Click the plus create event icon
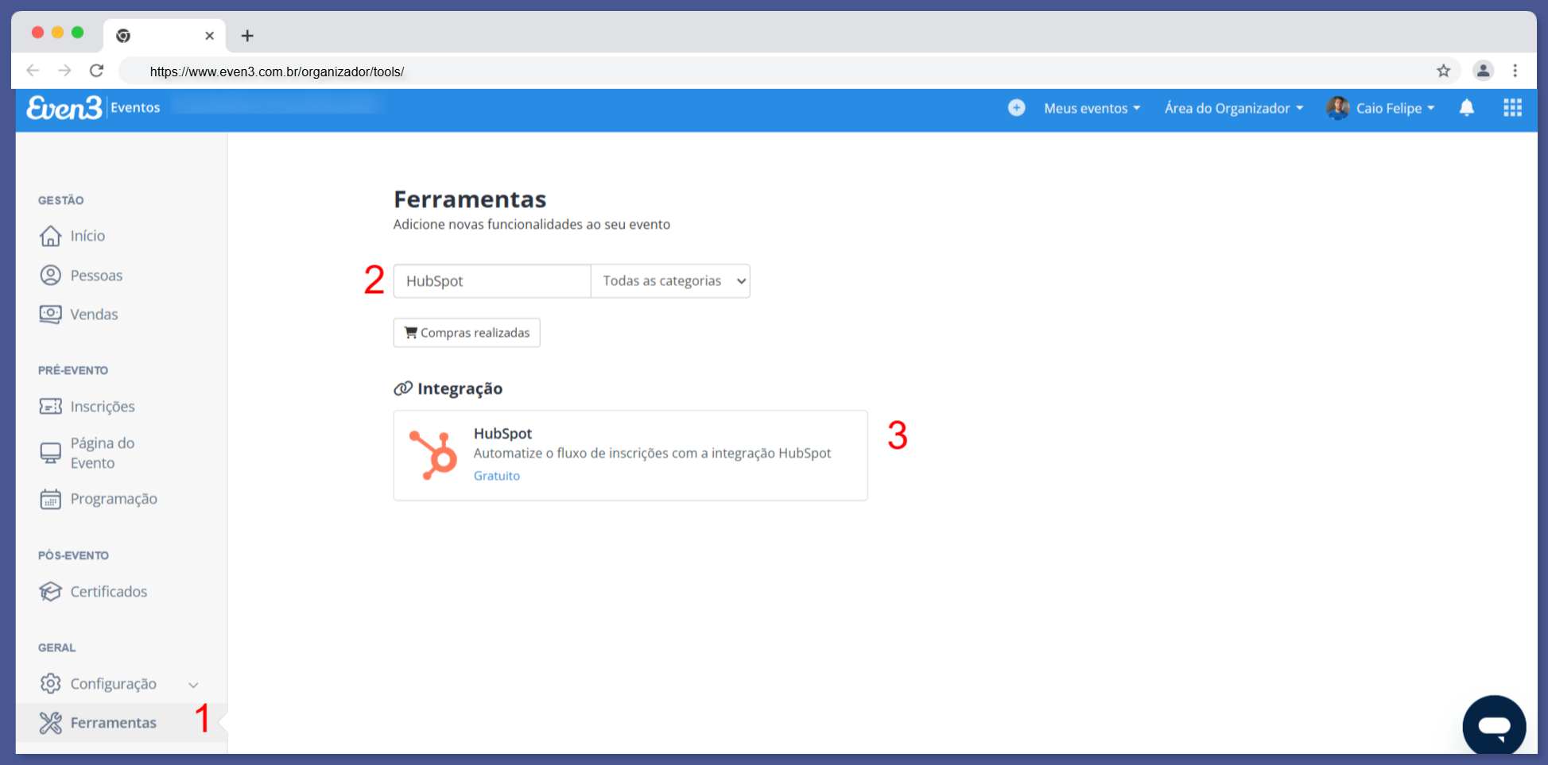This screenshot has width=1548, height=765. [x=1016, y=108]
